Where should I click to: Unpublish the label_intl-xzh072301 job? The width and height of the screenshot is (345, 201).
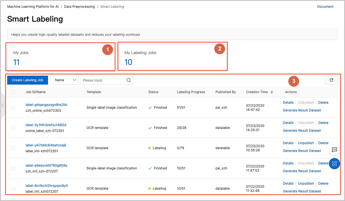(306, 143)
